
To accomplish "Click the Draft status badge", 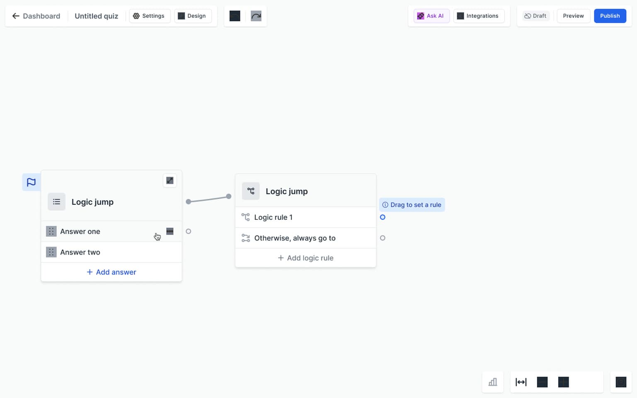I will click(x=535, y=16).
